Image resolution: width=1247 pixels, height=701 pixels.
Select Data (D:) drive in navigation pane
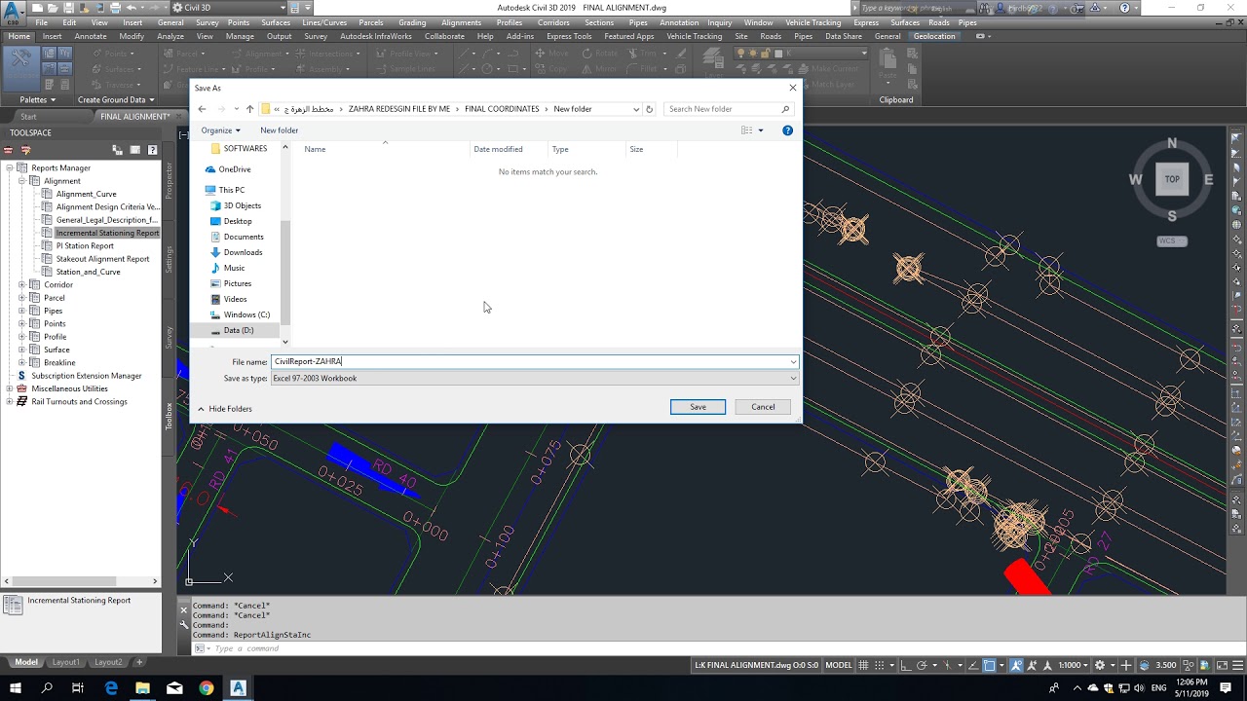[x=239, y=330]
